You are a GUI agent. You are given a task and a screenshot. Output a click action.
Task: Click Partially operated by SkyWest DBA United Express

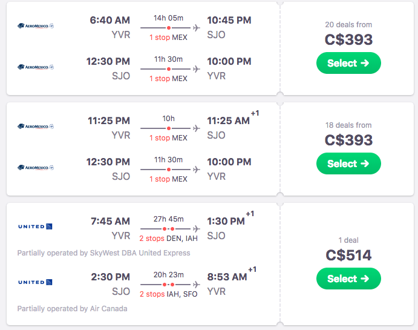coord(103,253)
